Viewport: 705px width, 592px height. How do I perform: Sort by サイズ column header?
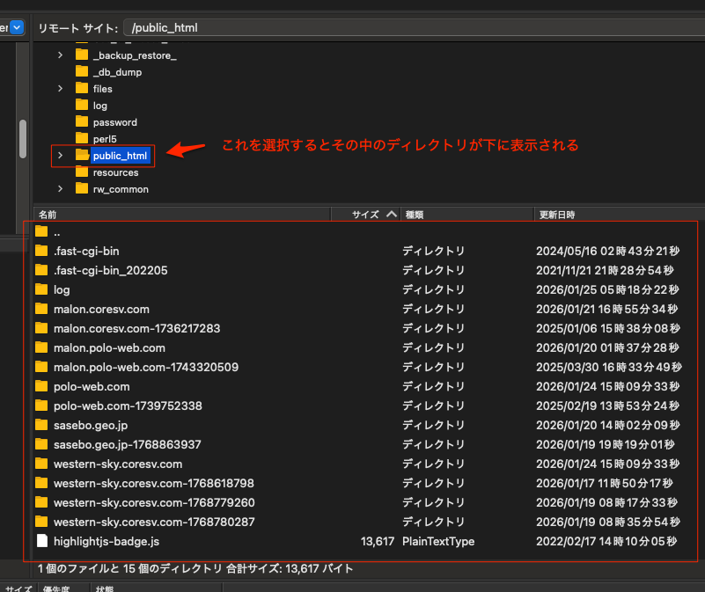coord(364,214)
